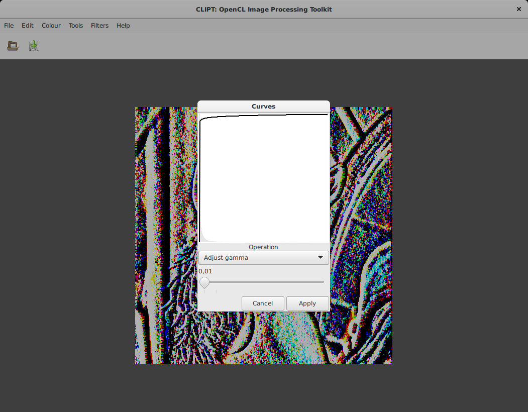The width and height of the screenshot is (528, 412).
Task: Click the Operation label above the dropdown
Action: (x=263, y=247)
